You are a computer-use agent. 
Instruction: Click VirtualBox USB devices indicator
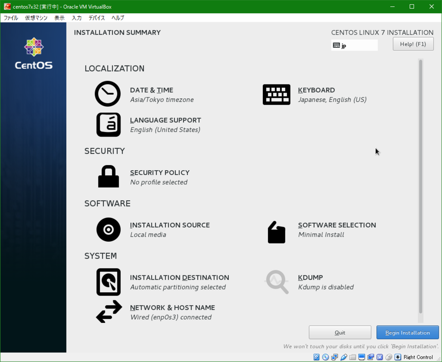(x=343, y=357)
